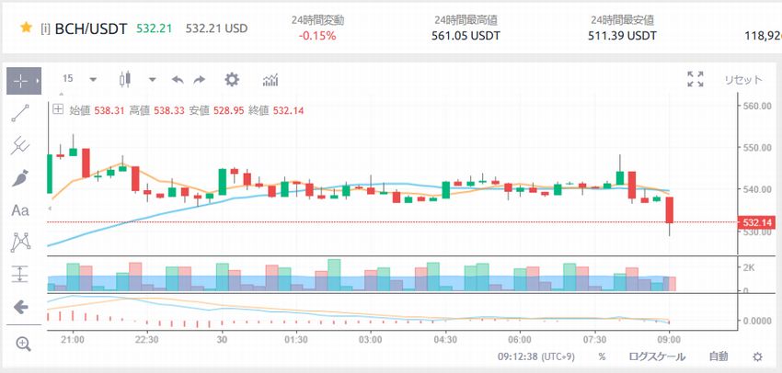Select the pitchfork drawing tool
The height and width of the screenshot is (373, 782).
click(20, 145)
